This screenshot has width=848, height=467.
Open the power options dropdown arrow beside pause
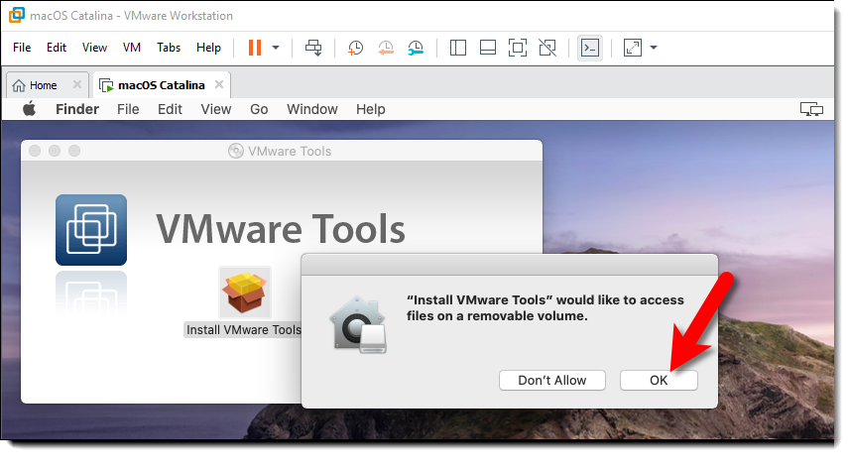(276, 48)
